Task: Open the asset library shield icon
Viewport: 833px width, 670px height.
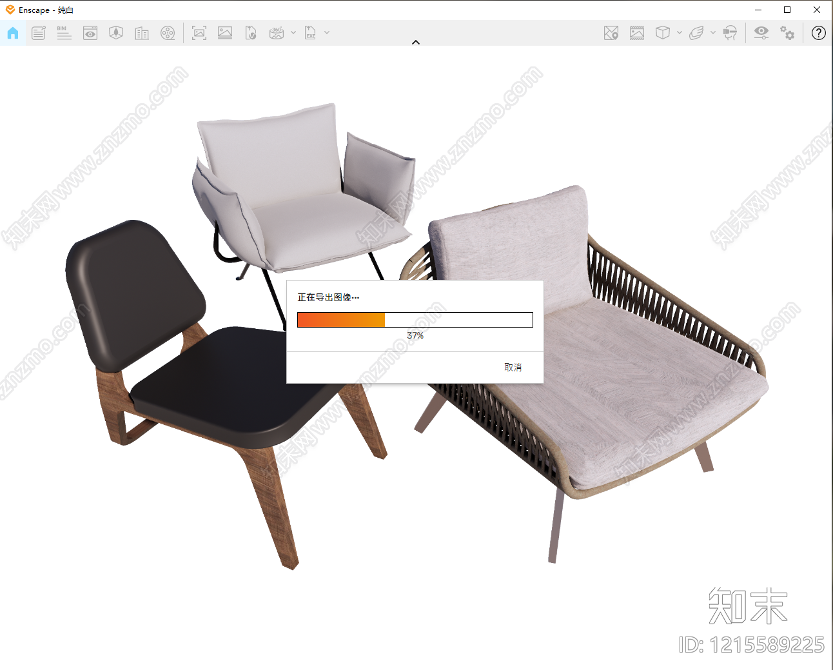Action: [116, 33]
